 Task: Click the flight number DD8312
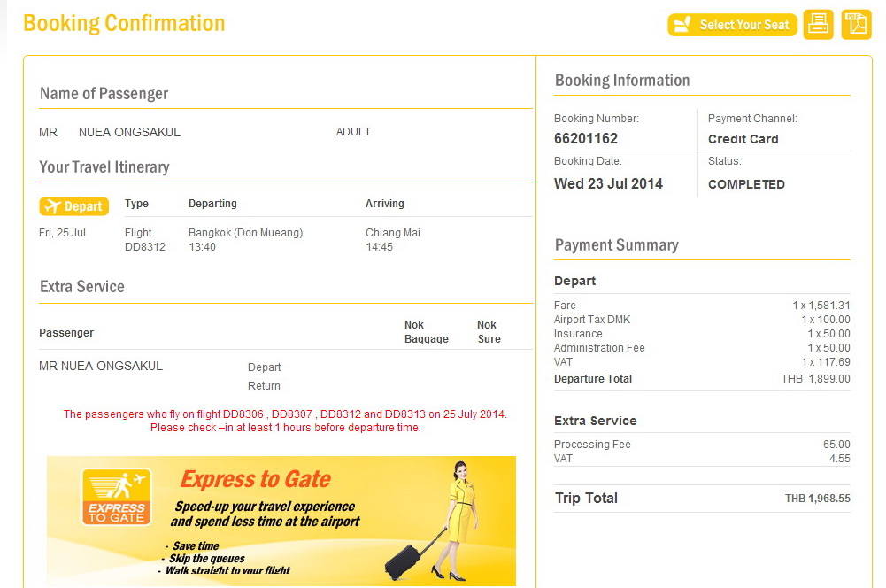pos(145,247)
